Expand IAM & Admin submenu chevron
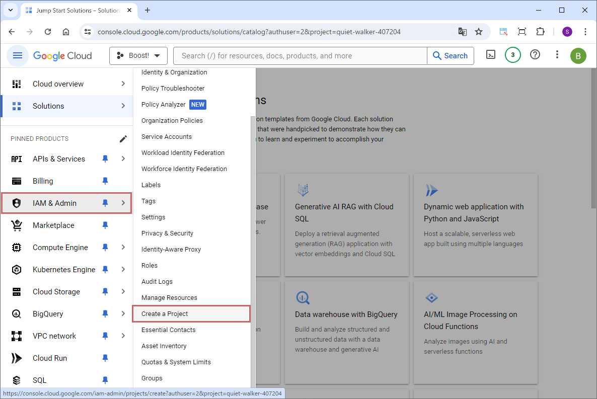Screen dimensions: 597x399 123,203
